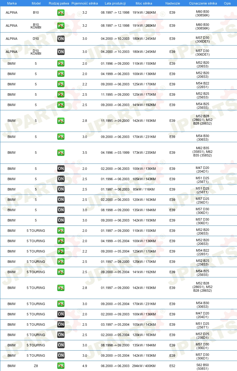Click diesel icon for BMW 5 135kW / 184KM
Screen dimensions: 237x371
61,210
